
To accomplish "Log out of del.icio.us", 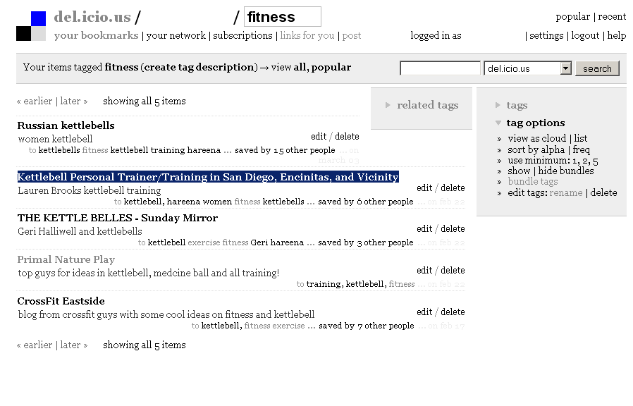I will [585, 35].
